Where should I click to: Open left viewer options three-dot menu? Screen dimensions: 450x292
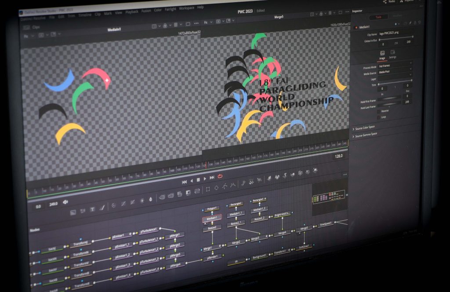coord(196,24)
